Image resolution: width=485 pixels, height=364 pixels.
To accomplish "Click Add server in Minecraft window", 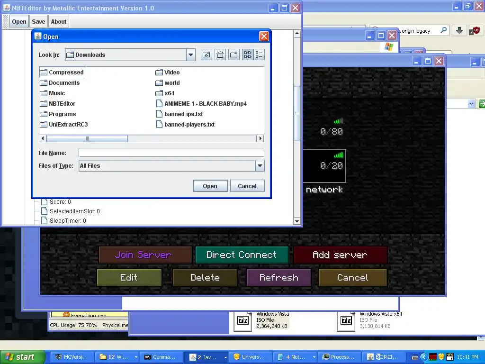I will pos(340,255).
